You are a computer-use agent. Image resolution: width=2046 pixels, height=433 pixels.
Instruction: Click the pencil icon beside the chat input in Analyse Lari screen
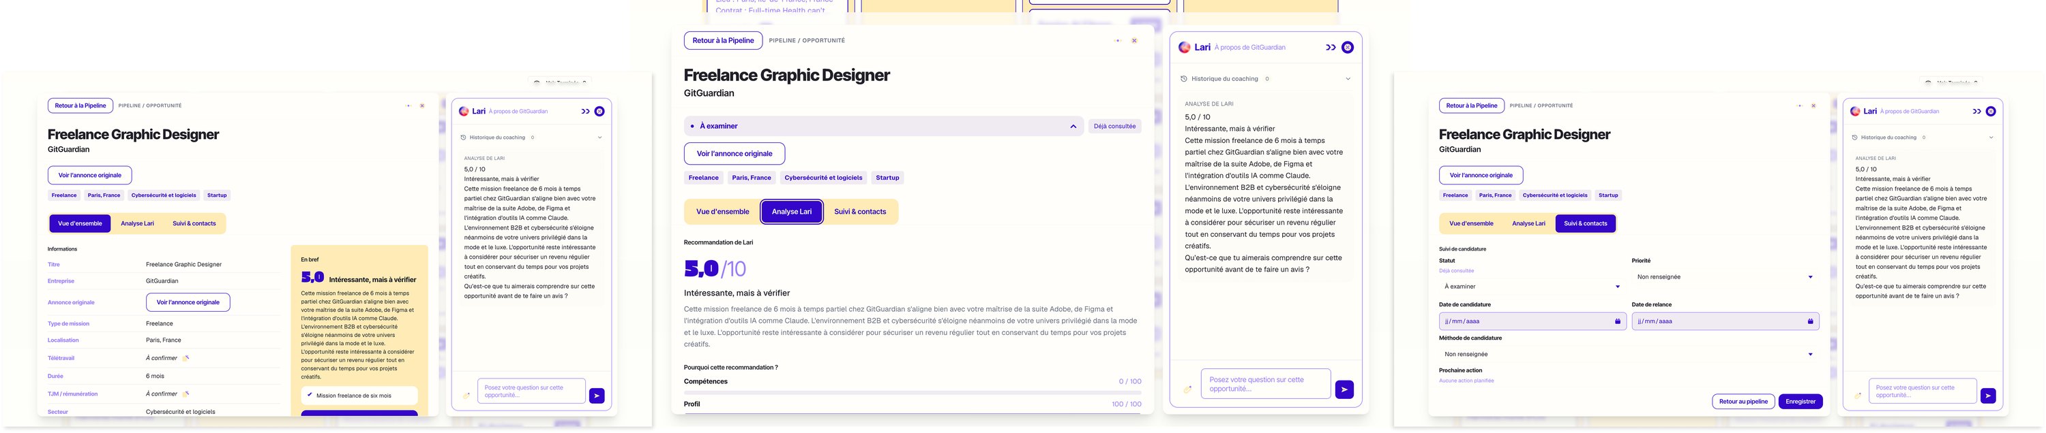coord(1187,389)
